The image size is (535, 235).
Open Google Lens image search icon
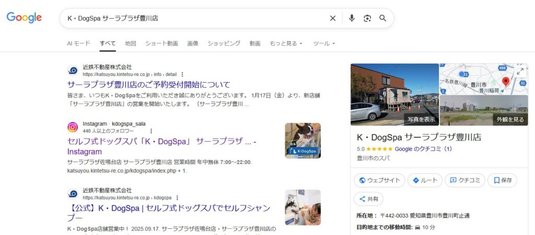pos(367,18)
